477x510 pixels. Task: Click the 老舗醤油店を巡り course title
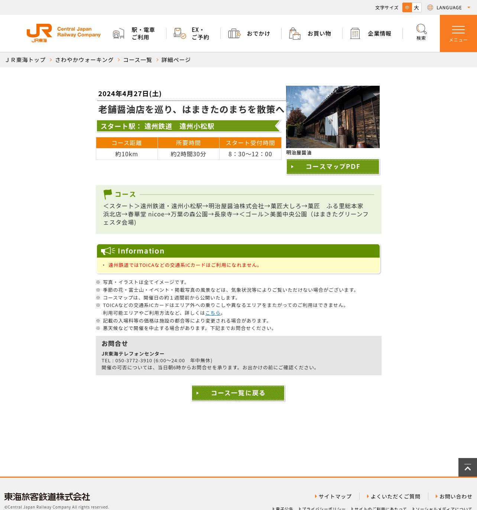coord(191,109)
